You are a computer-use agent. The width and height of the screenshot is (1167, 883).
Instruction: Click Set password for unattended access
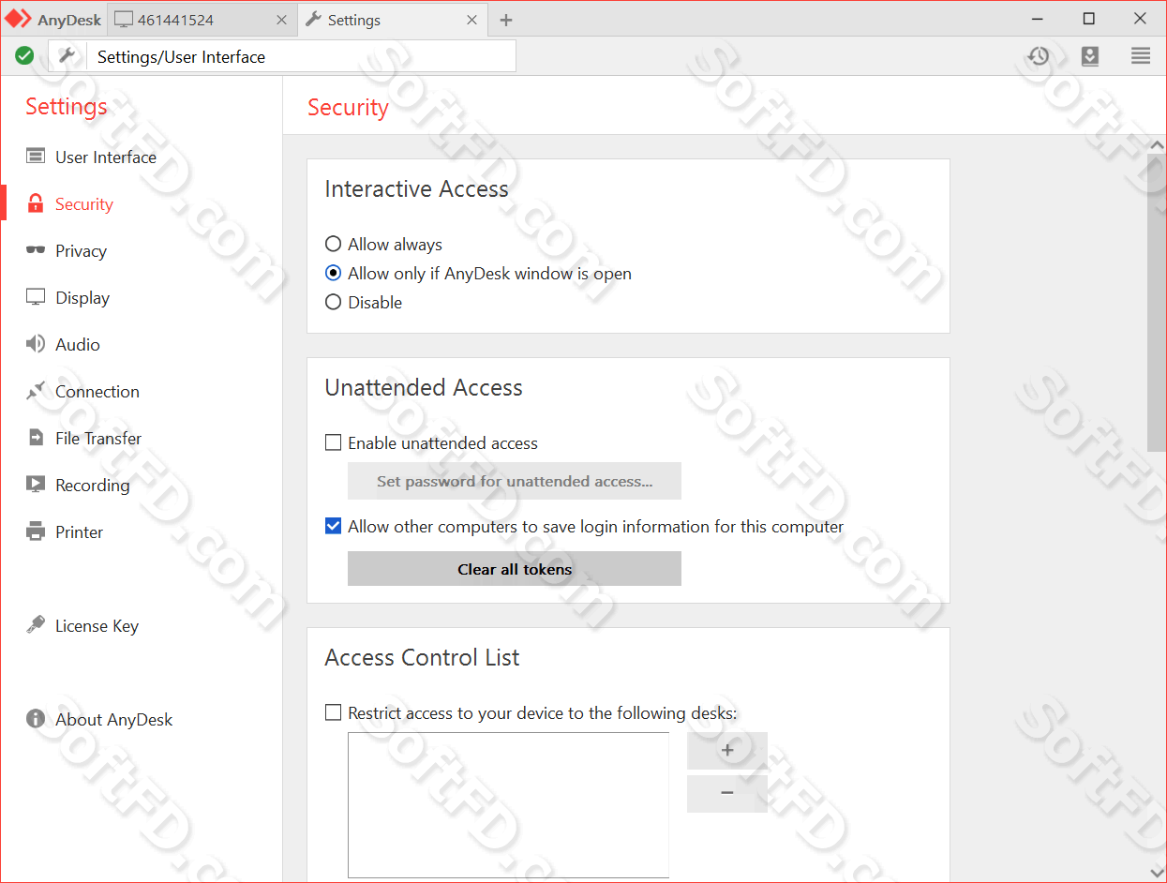[x=515, y=481]
